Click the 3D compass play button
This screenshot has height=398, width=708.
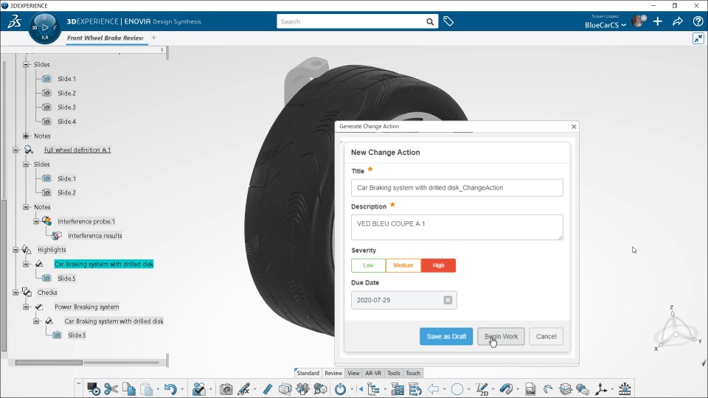tap(45, 27)
